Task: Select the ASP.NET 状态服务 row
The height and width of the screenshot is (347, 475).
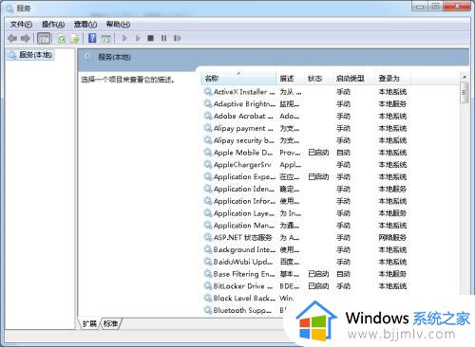Action: [306, 238]
